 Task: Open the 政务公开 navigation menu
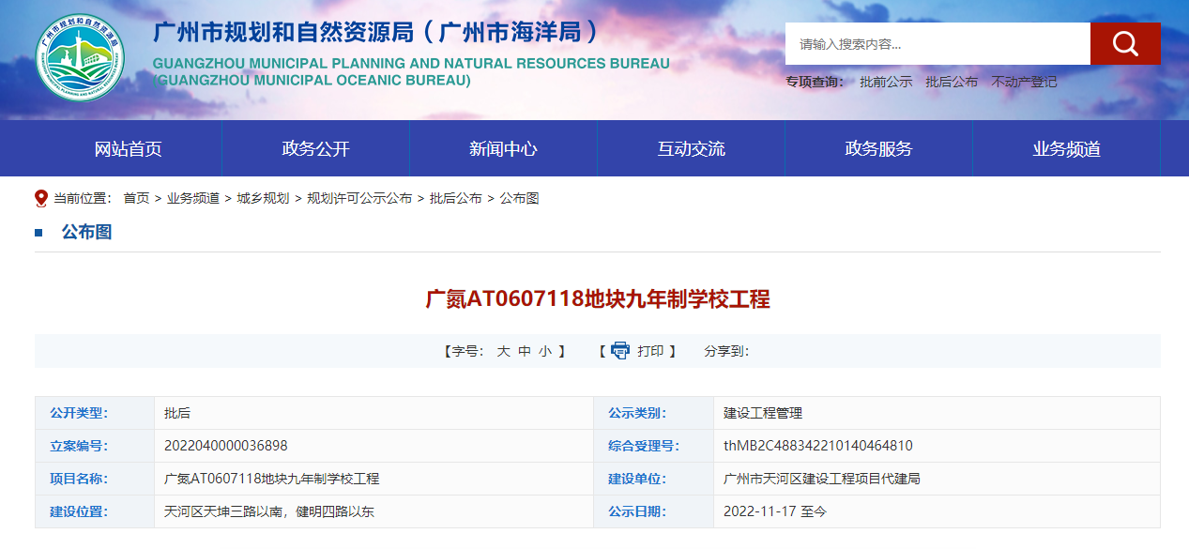click(315, 148)
